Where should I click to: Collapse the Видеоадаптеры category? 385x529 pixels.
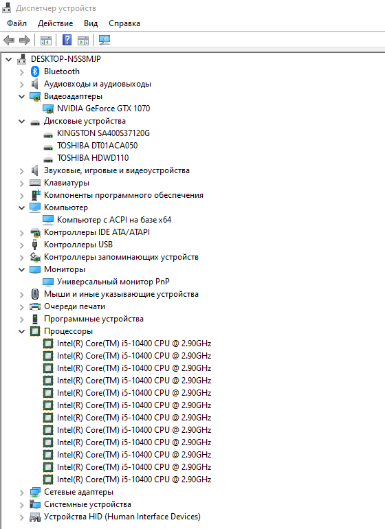pyautogui.click(x=21, y=96)
